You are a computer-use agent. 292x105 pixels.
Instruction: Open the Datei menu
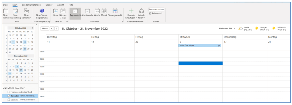pyautogui.click(x=6, y=5)
